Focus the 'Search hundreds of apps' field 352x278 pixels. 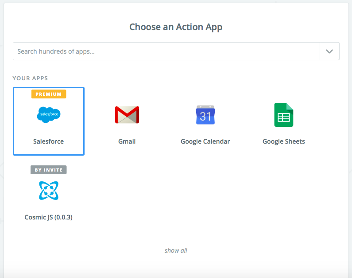coord(166,51)
